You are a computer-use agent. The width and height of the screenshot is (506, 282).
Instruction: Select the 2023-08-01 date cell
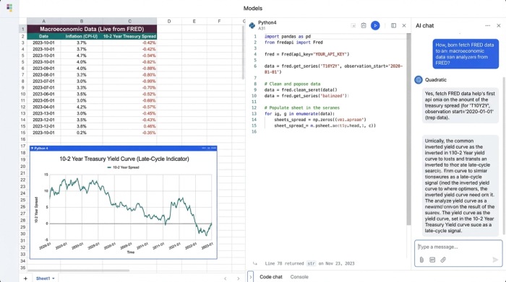(x=43, y=75)
